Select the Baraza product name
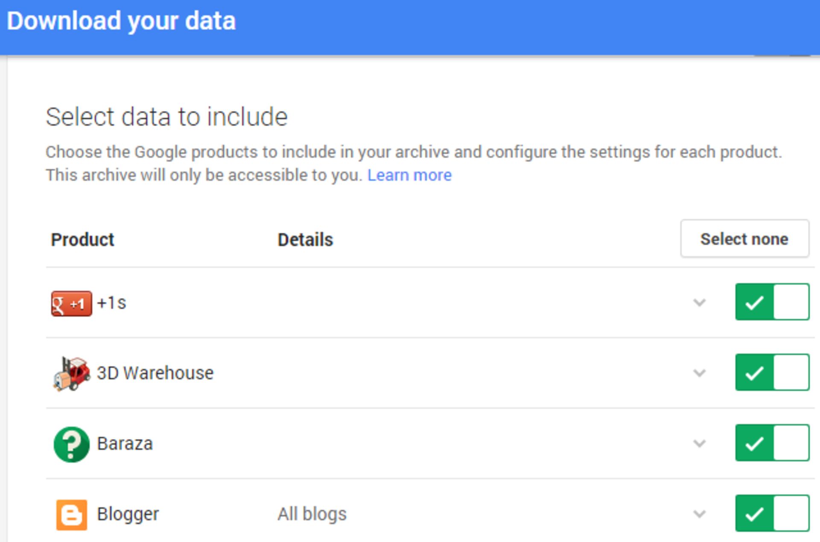The width and height of the screenshot is (820, 542). [125, 443]
